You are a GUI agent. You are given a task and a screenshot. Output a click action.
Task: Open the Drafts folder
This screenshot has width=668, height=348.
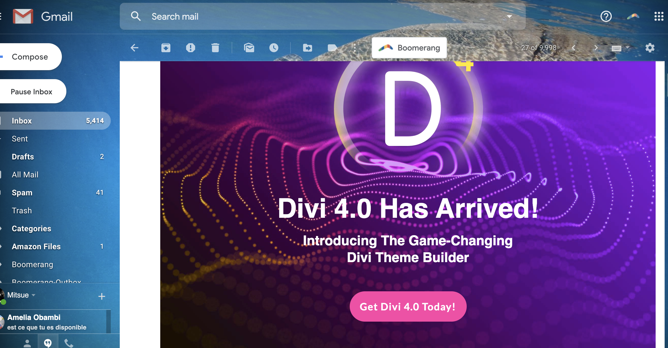23,157
